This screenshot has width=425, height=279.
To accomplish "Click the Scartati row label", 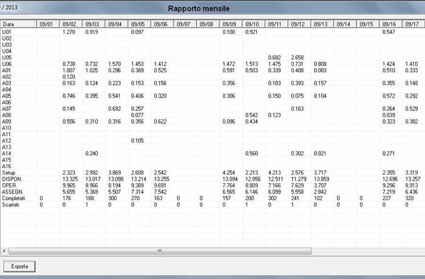I will [10, 205].
